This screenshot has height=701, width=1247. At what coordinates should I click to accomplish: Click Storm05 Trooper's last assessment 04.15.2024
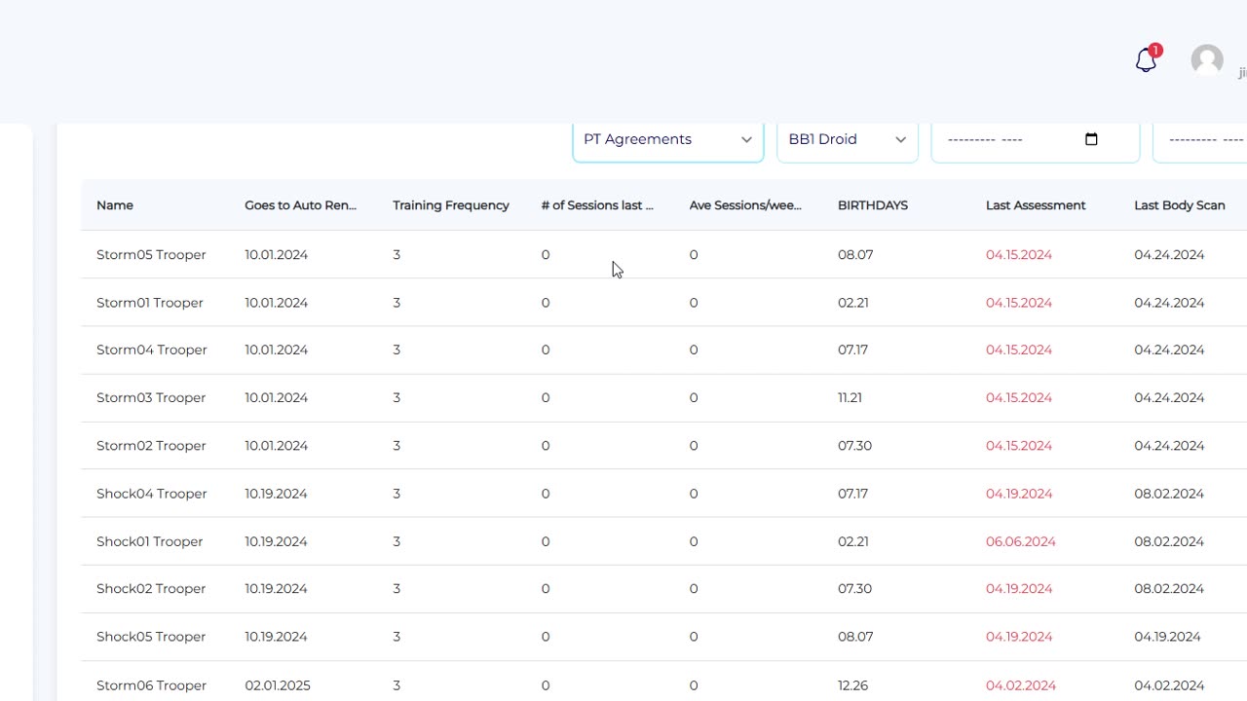(1019, 255)
